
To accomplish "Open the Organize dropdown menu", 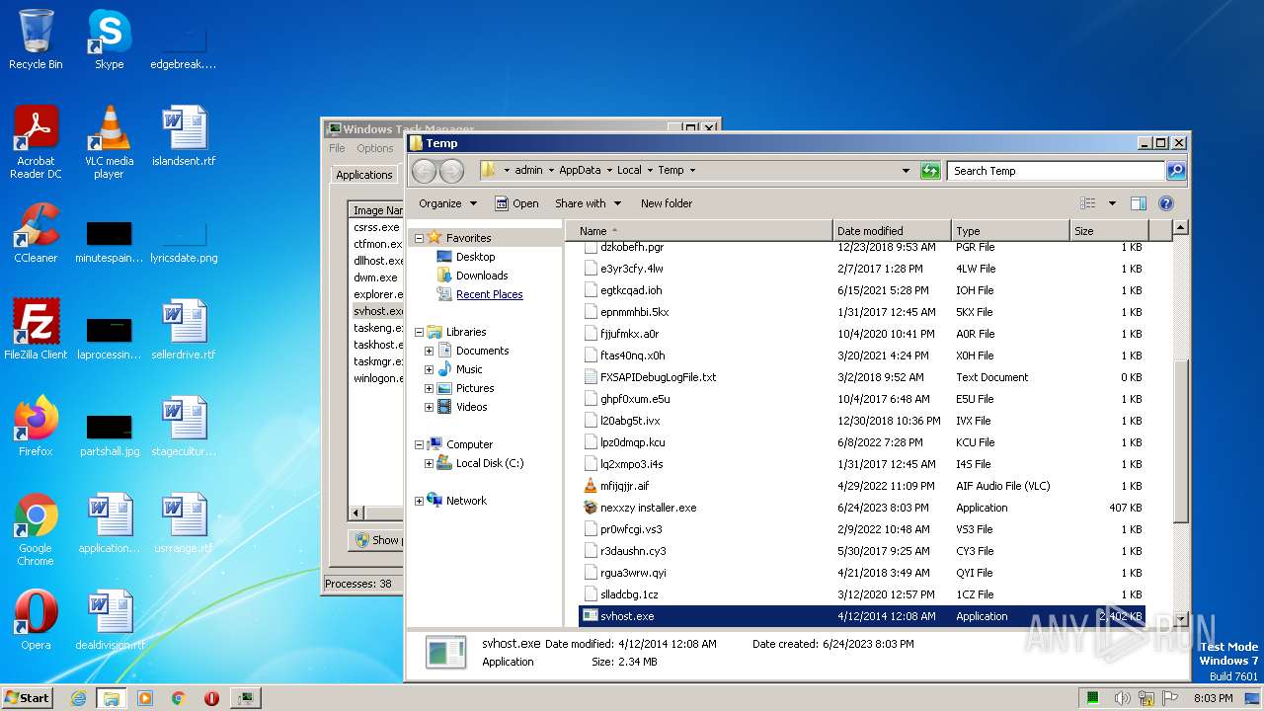I will (447, 203).
